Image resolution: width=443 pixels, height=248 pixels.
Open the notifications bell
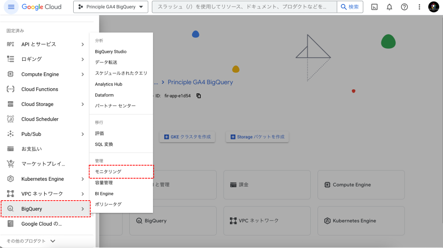(x=389, y=7)
